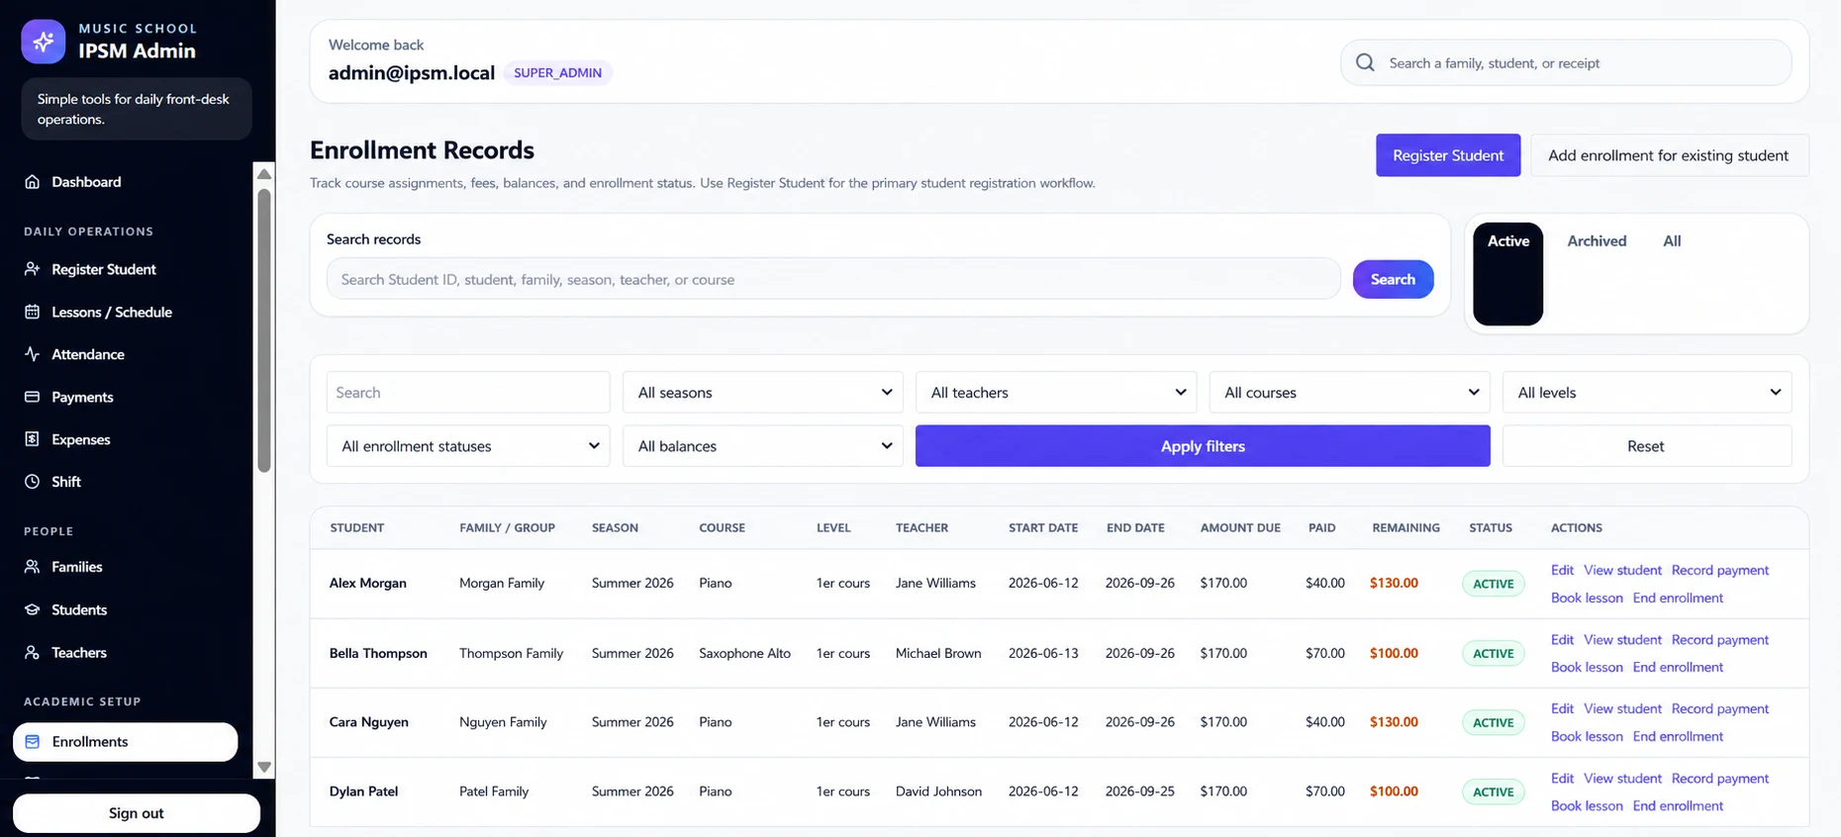Click Add enrollment for existing student

coord(1669,155)
